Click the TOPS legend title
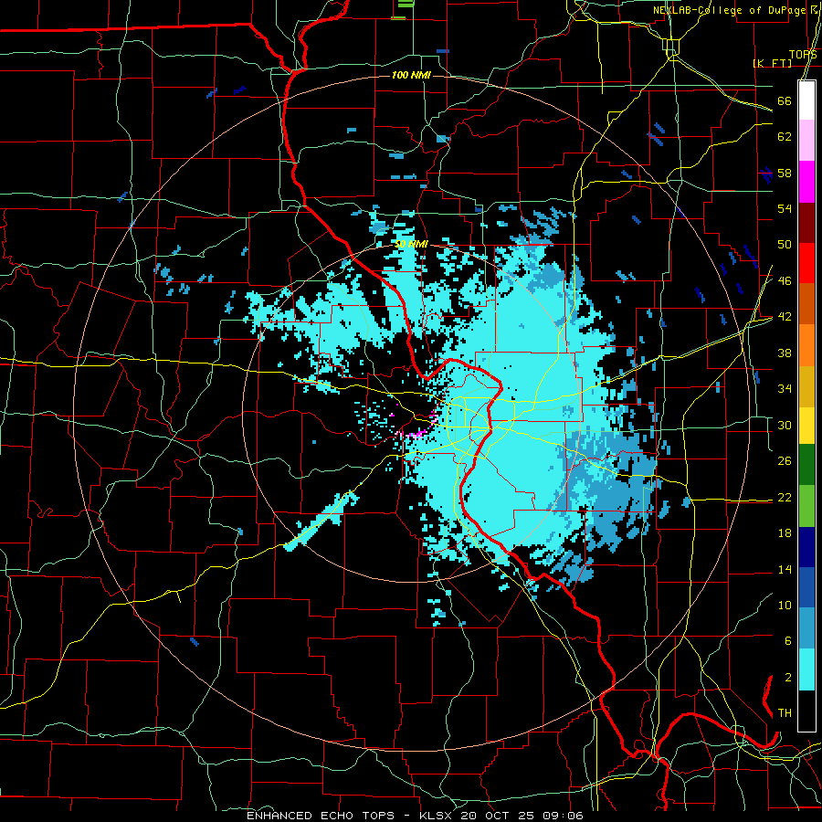 pos(803,55)
